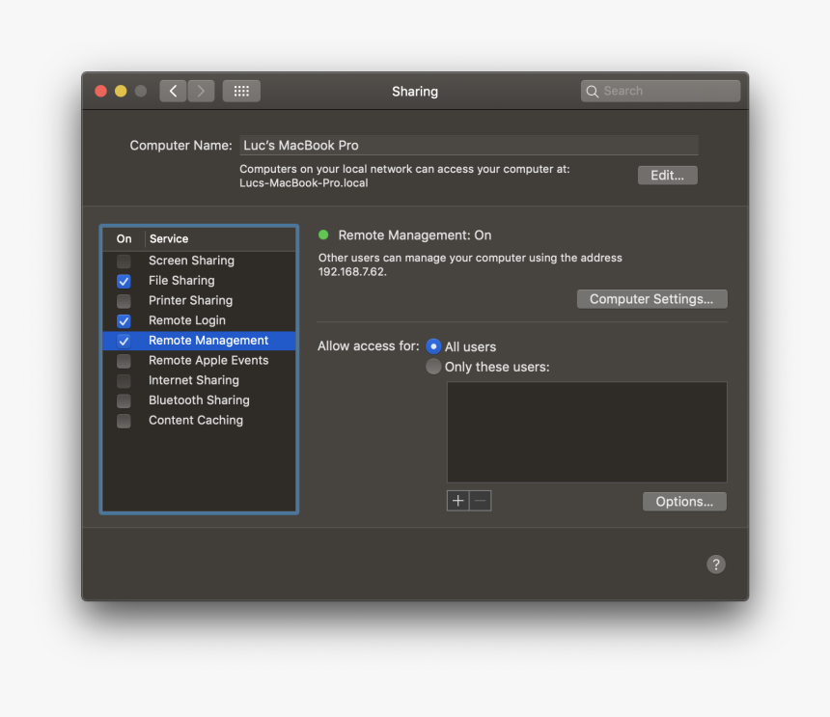Open the Edit... hostname button
830x717 pixels.
click(668, 176)
